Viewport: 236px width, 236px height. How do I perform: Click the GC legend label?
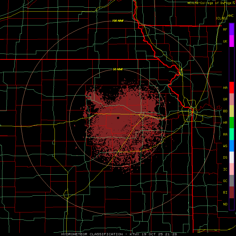[x=225, y=181]
